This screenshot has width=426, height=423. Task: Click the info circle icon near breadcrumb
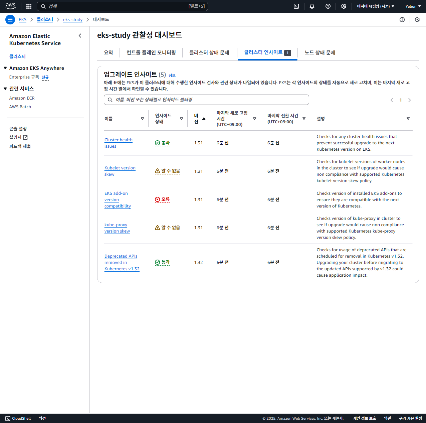pos(402,20)
